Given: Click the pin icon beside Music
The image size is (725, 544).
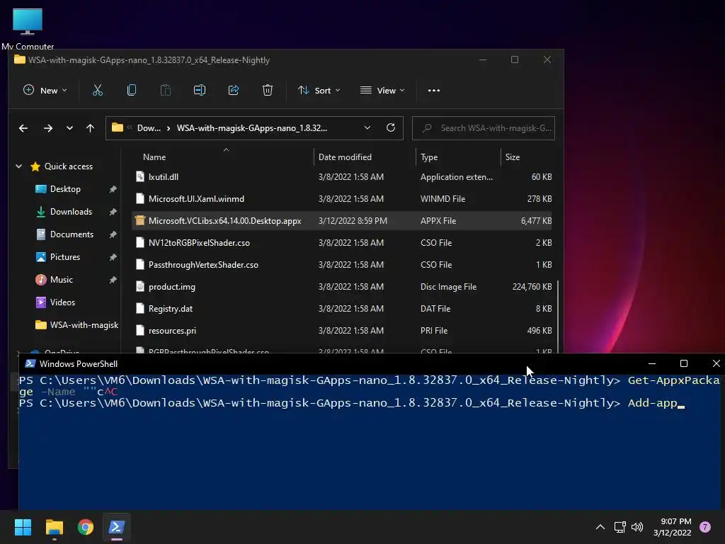Looking at the screenshot, I should click(113, 280).
